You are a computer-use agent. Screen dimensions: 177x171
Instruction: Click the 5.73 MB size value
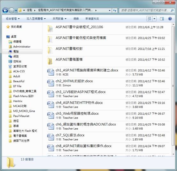(x=138, y=75)
